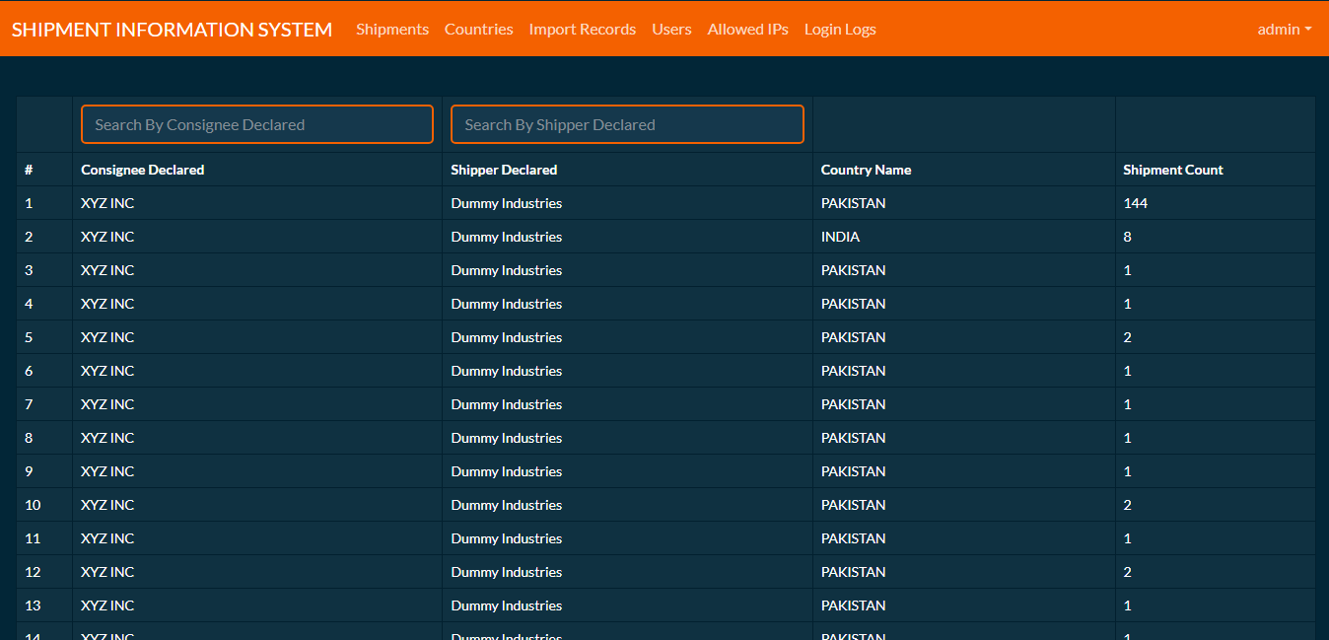Click Dummy Industries in row 10
This screenshot has height=640, width=1329.
coord(506,505)
